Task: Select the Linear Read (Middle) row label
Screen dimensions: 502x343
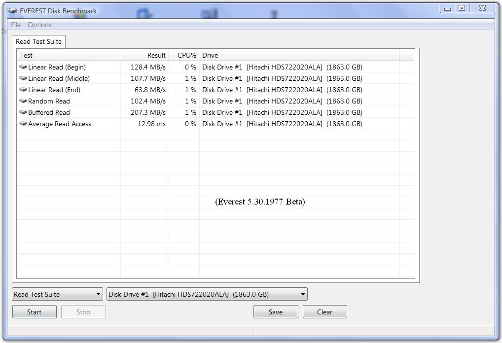Action: pos(59,78)
